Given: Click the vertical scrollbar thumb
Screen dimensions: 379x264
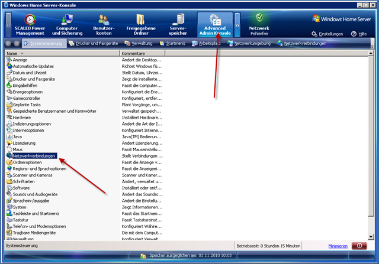Looking at the screenshot, I should coord(371,136).
